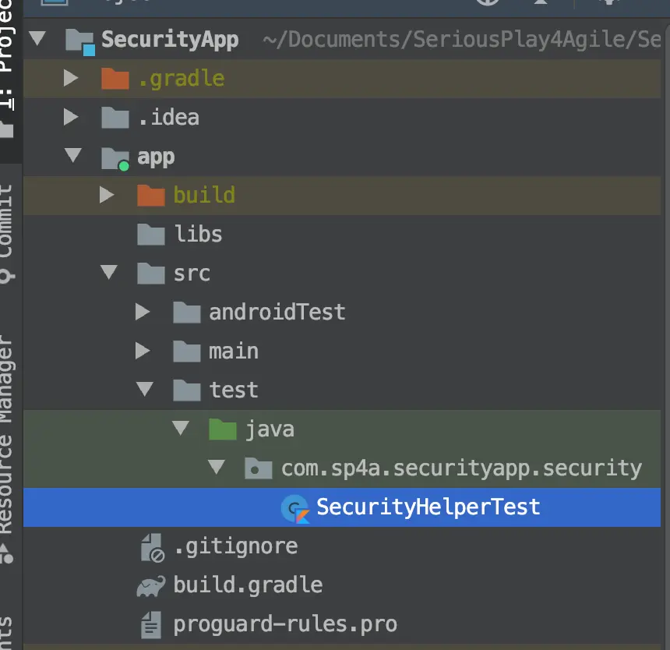Viewport: 670px width, 650px height.
Task: Click the orange build folder icon
Action: (x=150, y=196)
